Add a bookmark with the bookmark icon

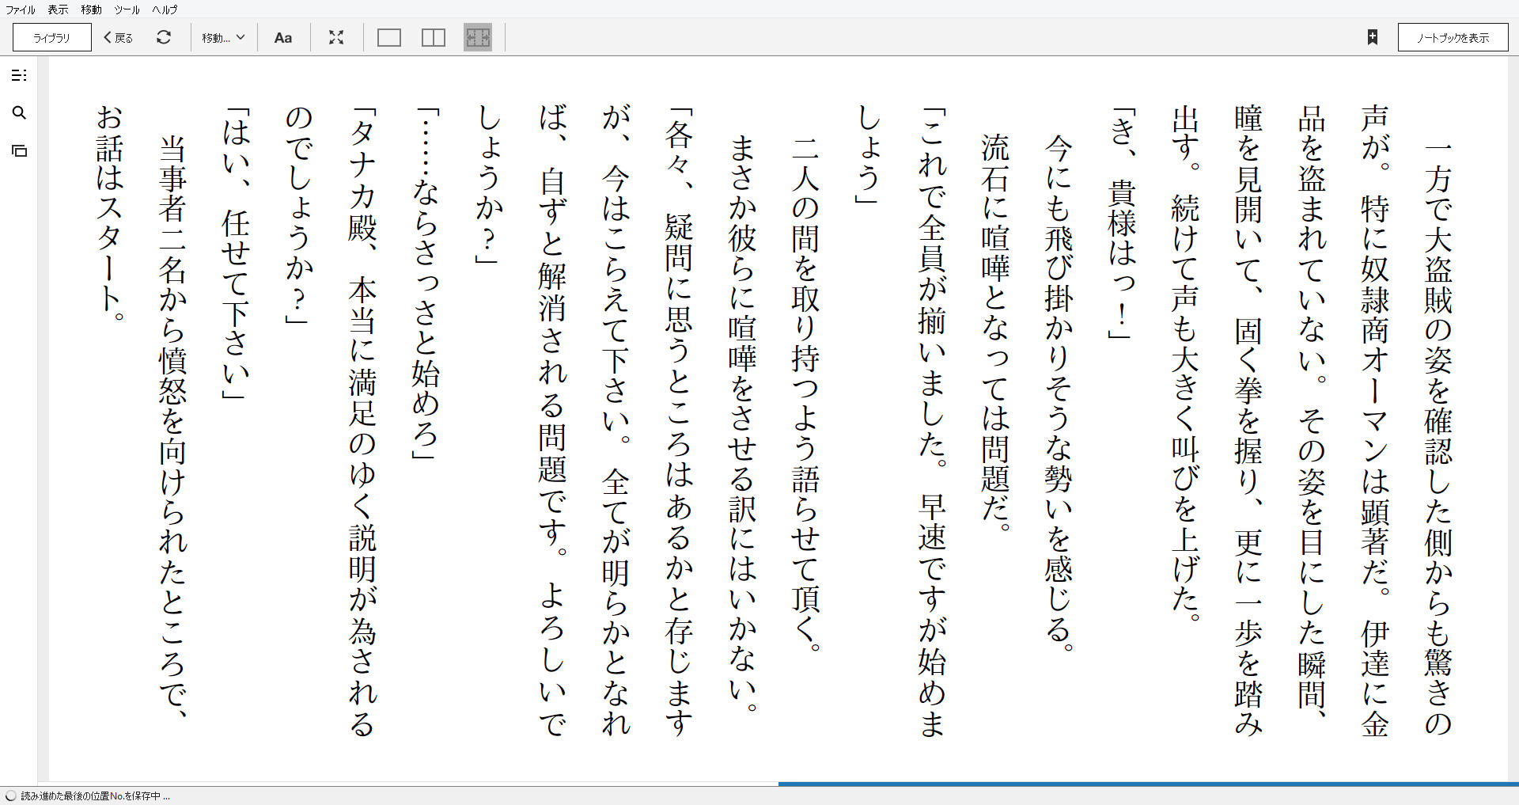(1373, 37)
